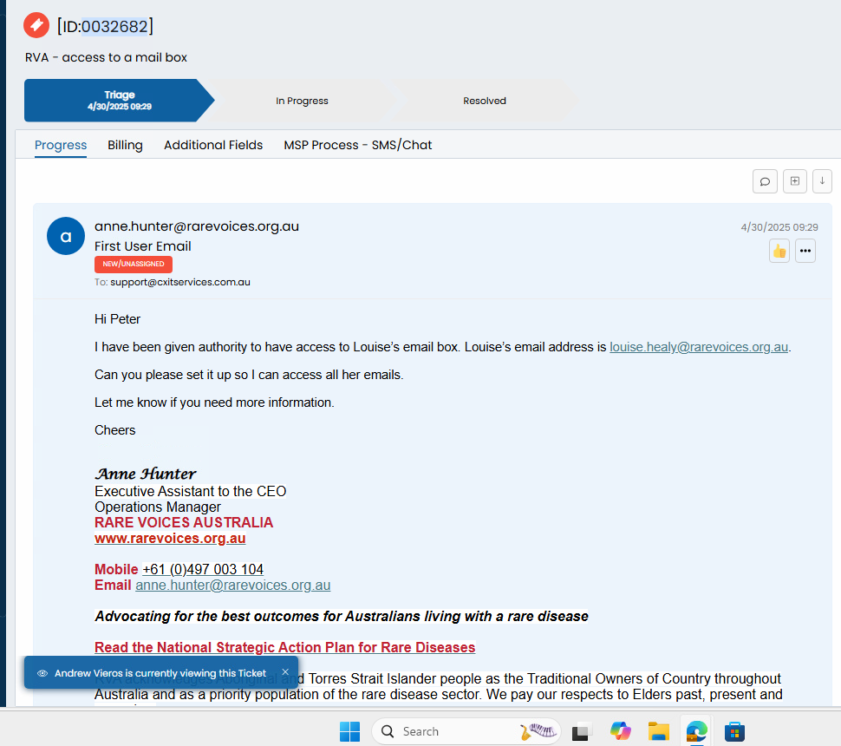Screen dimensions: 841x746
Task: Dismiss the Andrew Vieros viewing notification
Action: coord(285,672)
